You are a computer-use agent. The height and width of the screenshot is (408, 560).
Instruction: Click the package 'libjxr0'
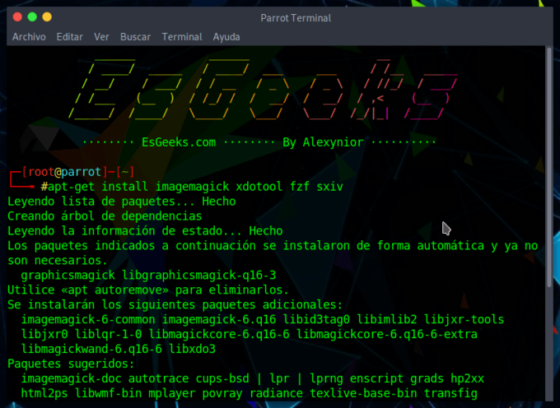[44, 335]
